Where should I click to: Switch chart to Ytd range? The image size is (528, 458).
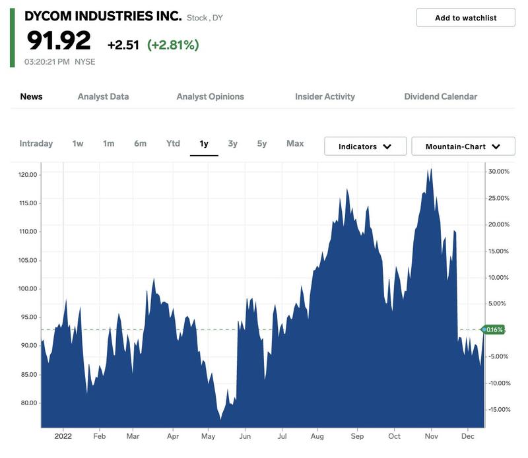click(x=173, y=144)
